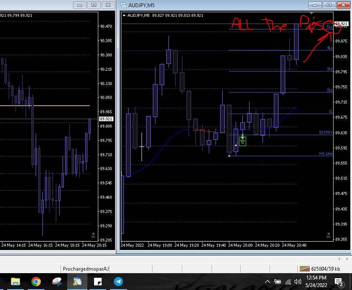Click the 89.205 price label in left chart

tap(106, 240)
